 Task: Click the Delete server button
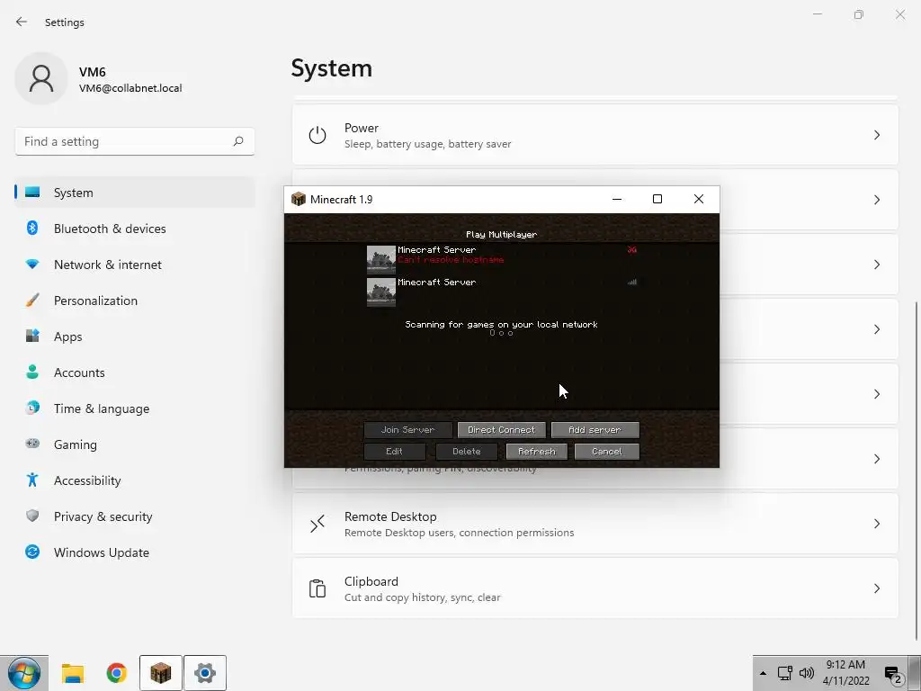(x=467, y=452)
